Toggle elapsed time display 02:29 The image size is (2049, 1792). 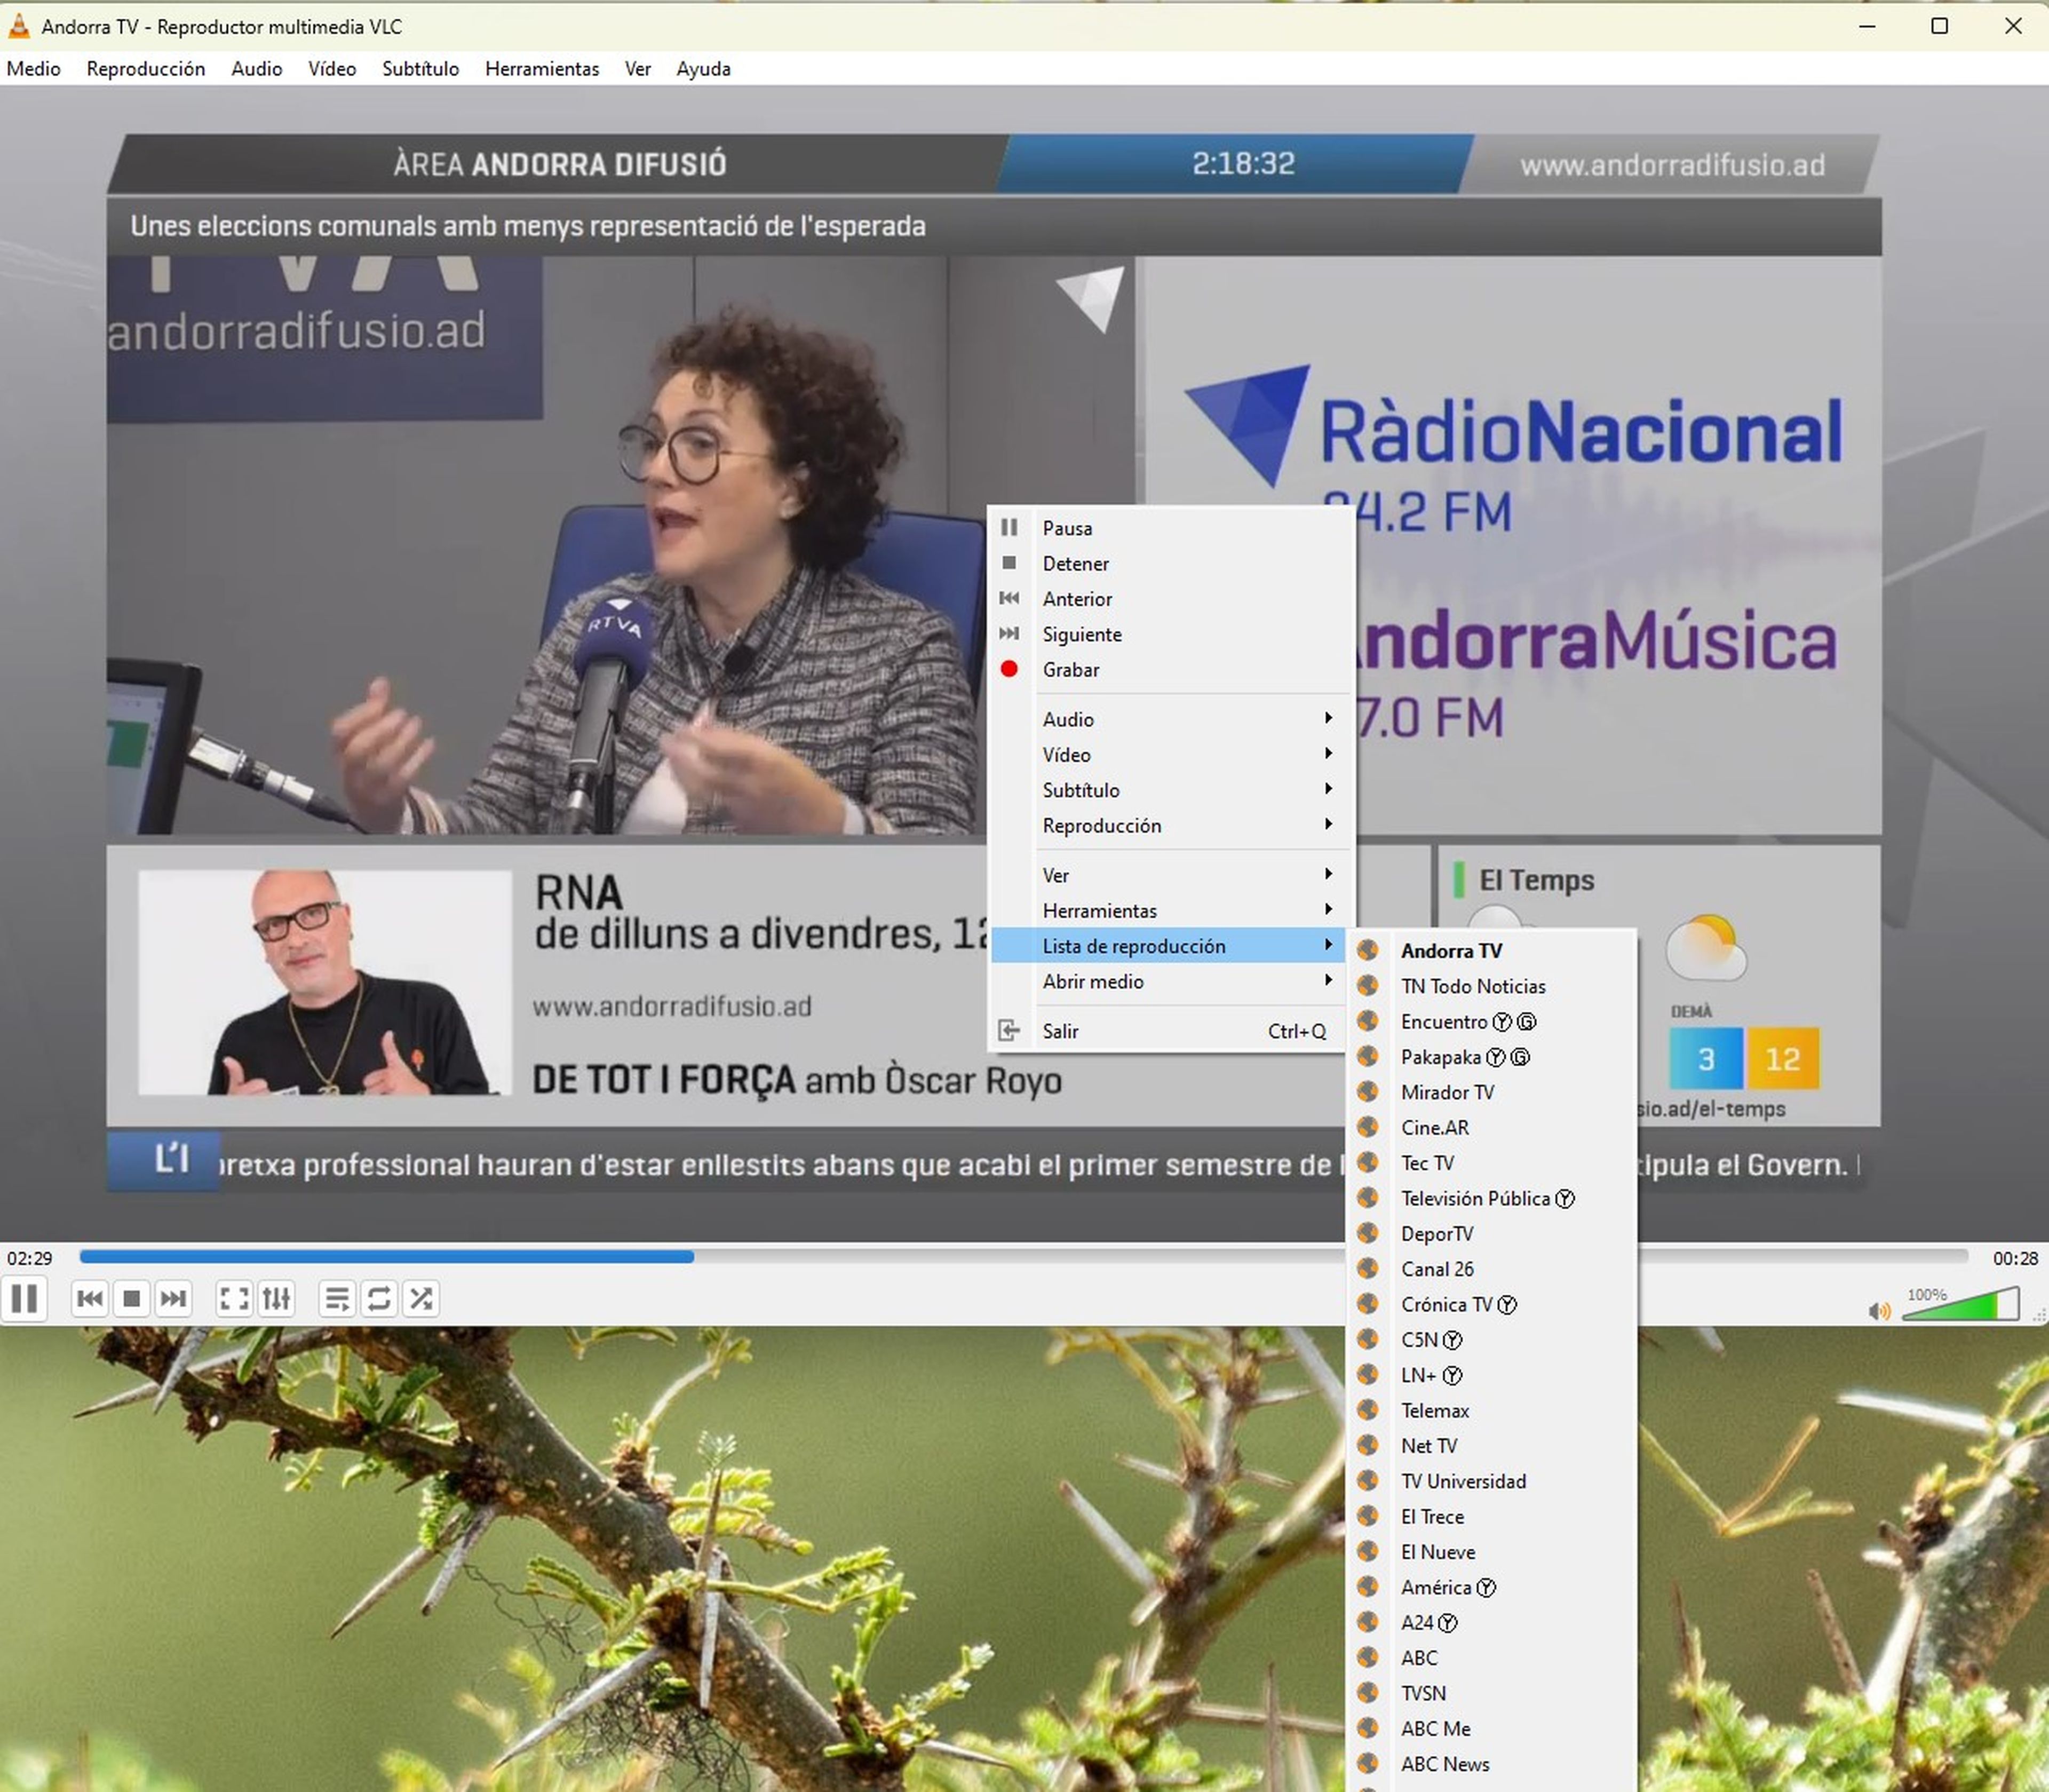click(30, 1258)
